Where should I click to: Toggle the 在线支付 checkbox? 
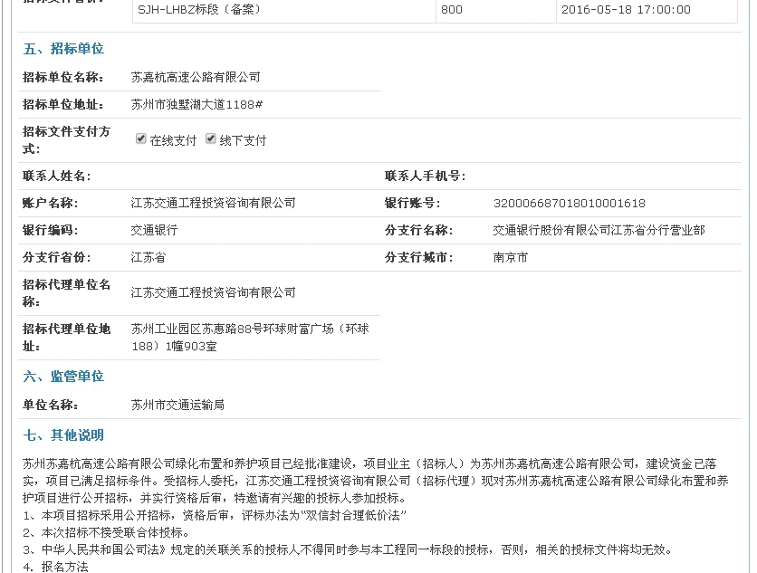pyautogui.click(x=141, y=139)
